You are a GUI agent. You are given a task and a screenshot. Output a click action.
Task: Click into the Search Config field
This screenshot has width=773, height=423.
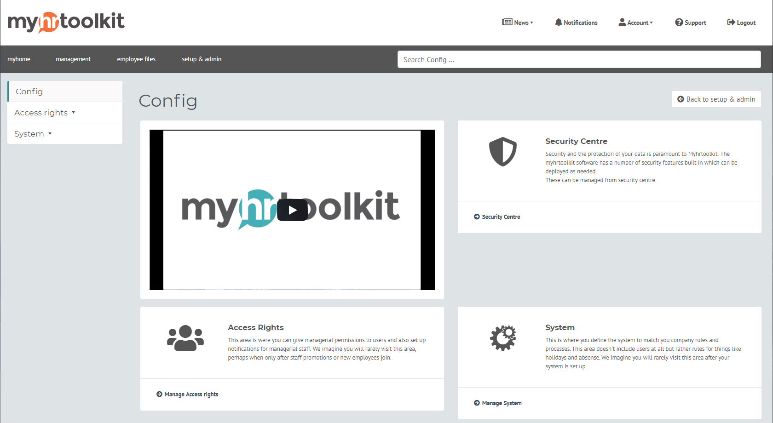(579, 60)
